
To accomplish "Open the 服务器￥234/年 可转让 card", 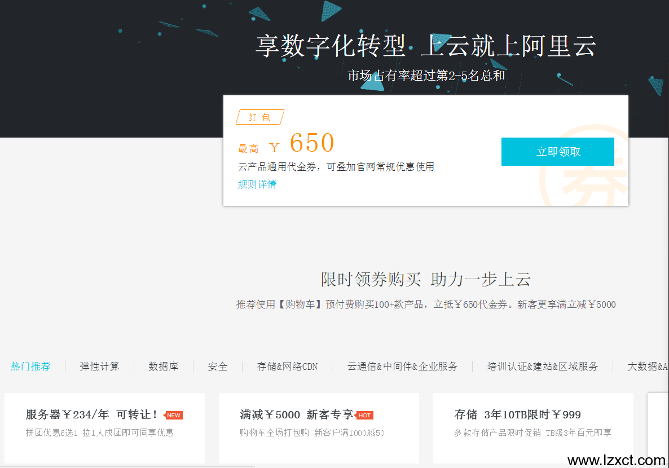I will coord(104,428).
